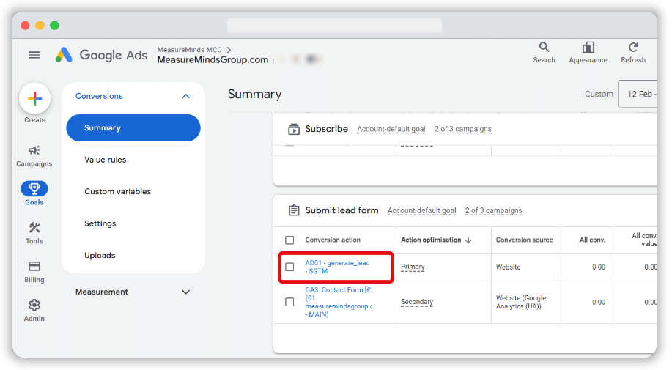Viewport: 672px width, 370px height.
Task: Click the Submit lead form heading
Action: pyautogui.click(x=341, y=210)
